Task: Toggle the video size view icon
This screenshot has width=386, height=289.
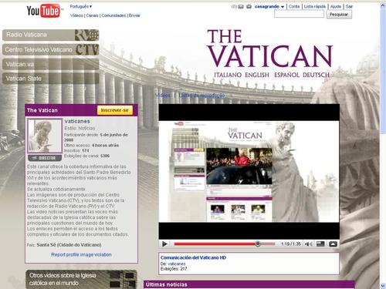Action: point(320,244)
